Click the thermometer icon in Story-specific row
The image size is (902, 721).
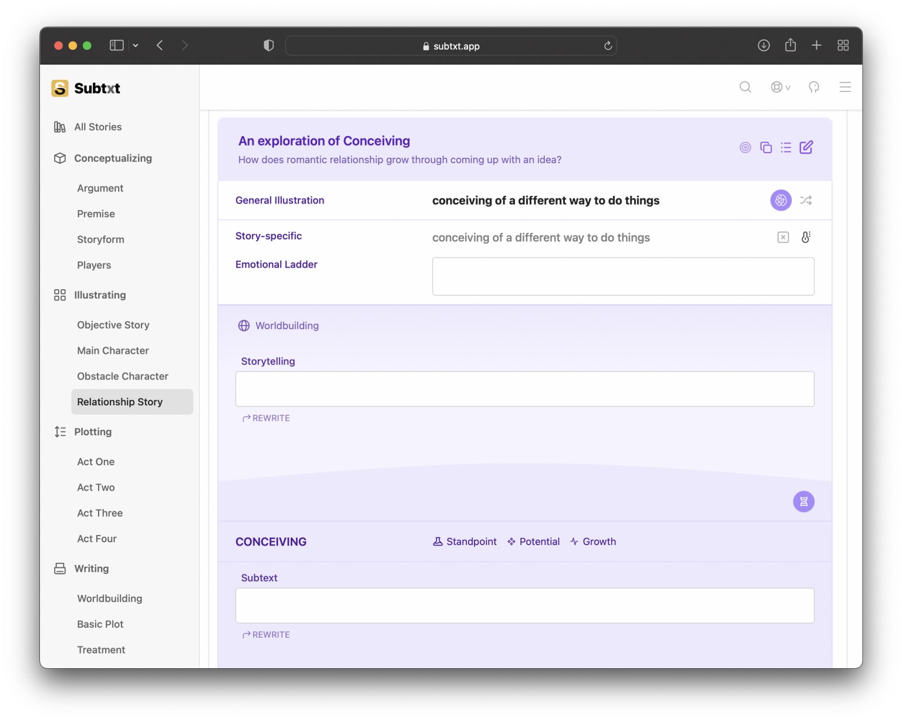pos(806,237)
